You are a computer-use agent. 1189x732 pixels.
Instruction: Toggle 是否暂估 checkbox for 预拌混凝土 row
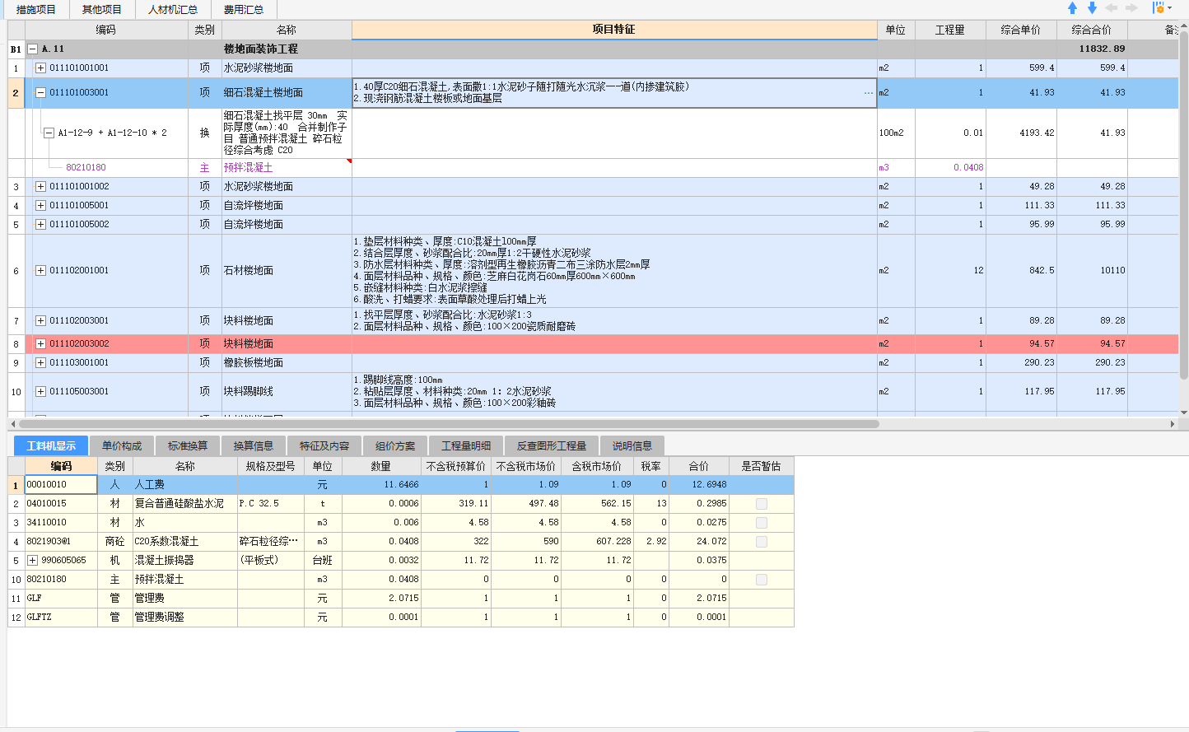coord(762,580)
